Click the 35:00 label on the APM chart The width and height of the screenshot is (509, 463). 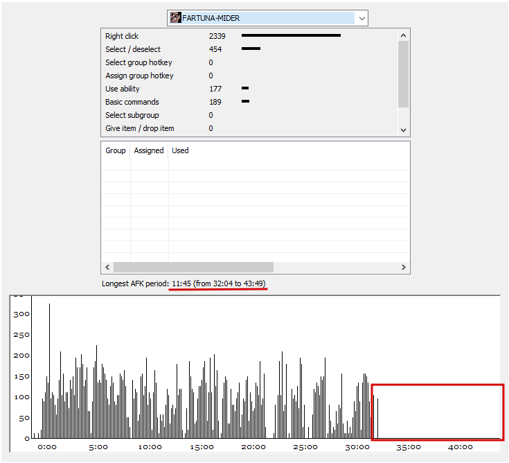coord(409,447)
